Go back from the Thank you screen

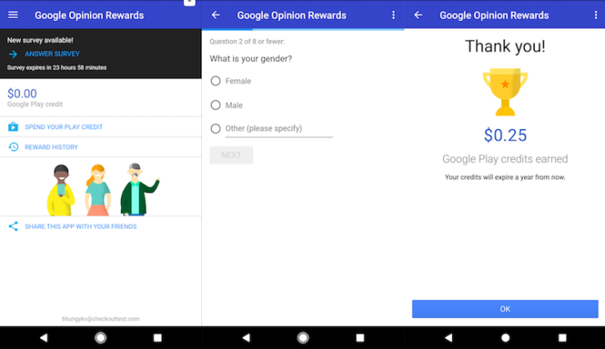[x=419, y=15]
